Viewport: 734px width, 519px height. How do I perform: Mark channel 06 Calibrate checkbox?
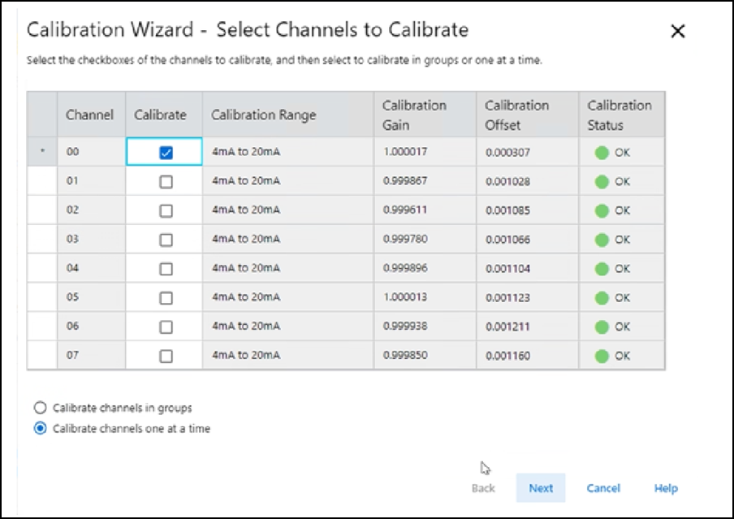click(x=166, y=327)
